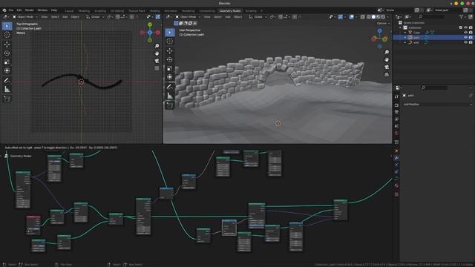475x267 pixels.
Task: Open Object menu in perspective viewport header
Action: click(x=237, y=17)
